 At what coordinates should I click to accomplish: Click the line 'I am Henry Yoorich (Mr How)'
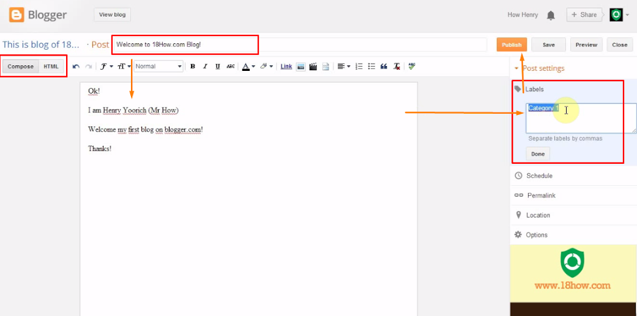point(133,111)
